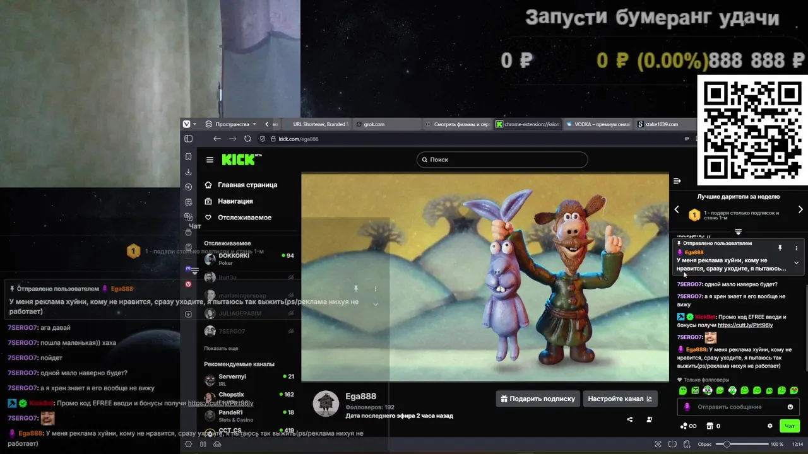808x454 pixels.
Task: Open the DOKKORKI followed channel
Action: tap(249, 259)
